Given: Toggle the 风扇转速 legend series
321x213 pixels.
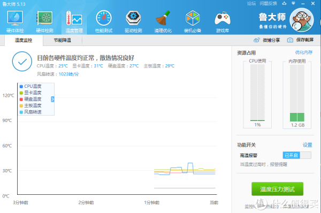Looking at the screenshot, I should [30, 112].
